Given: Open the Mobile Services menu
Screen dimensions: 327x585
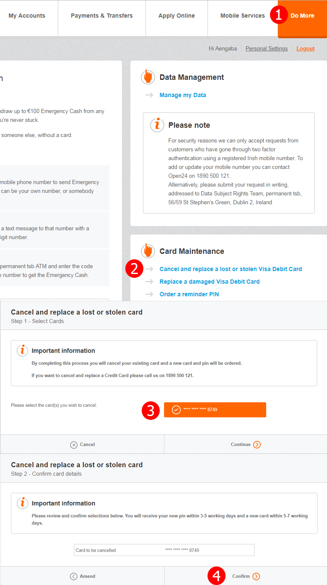Looking at the screenshot, I should 242,16.
